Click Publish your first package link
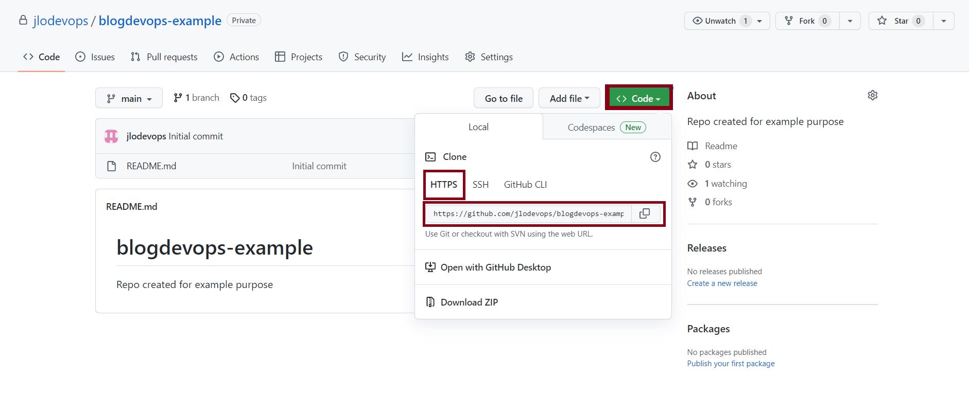This screenshot has height=394, width=969. [731, 364]
